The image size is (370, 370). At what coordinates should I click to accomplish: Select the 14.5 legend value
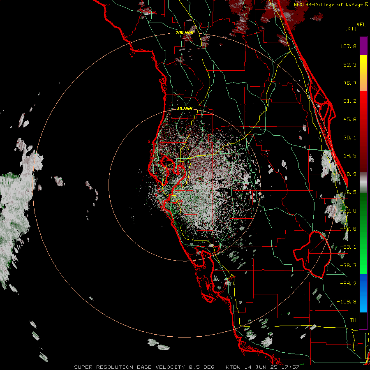[x=350, y=156]
